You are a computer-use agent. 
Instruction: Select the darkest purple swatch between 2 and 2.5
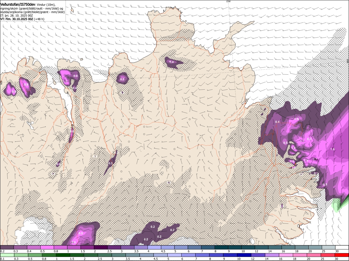[100, 247]
